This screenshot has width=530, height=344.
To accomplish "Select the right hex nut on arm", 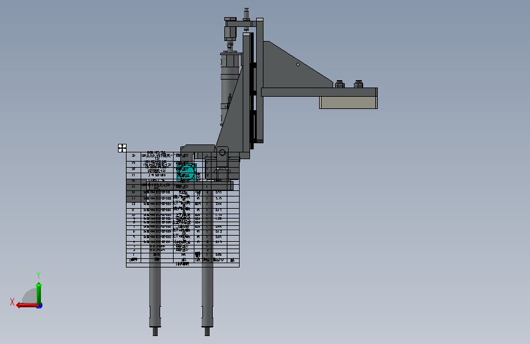I will 358,84.
